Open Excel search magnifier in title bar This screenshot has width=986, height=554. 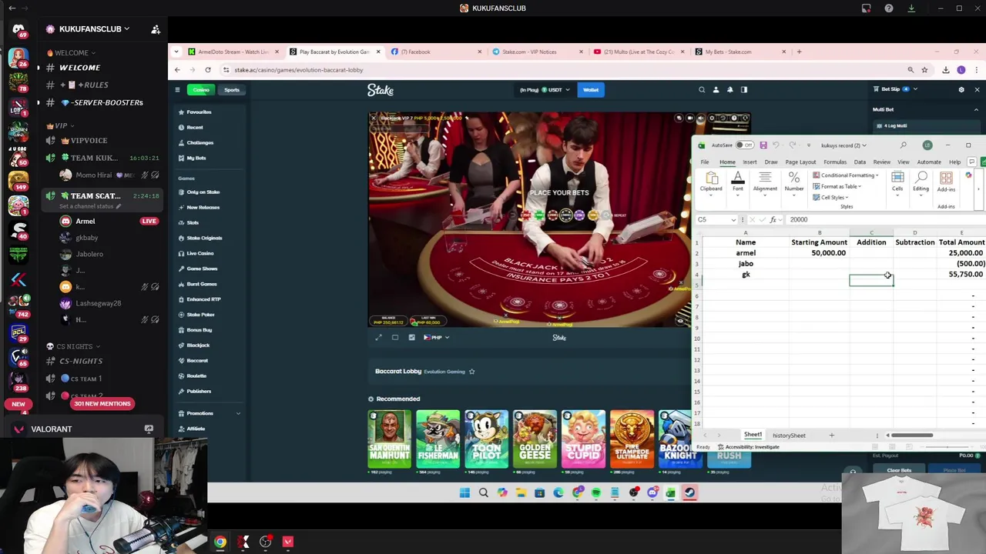tap(904, 145)
